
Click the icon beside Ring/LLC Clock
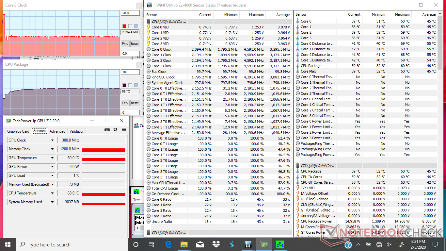coord(149,77)
